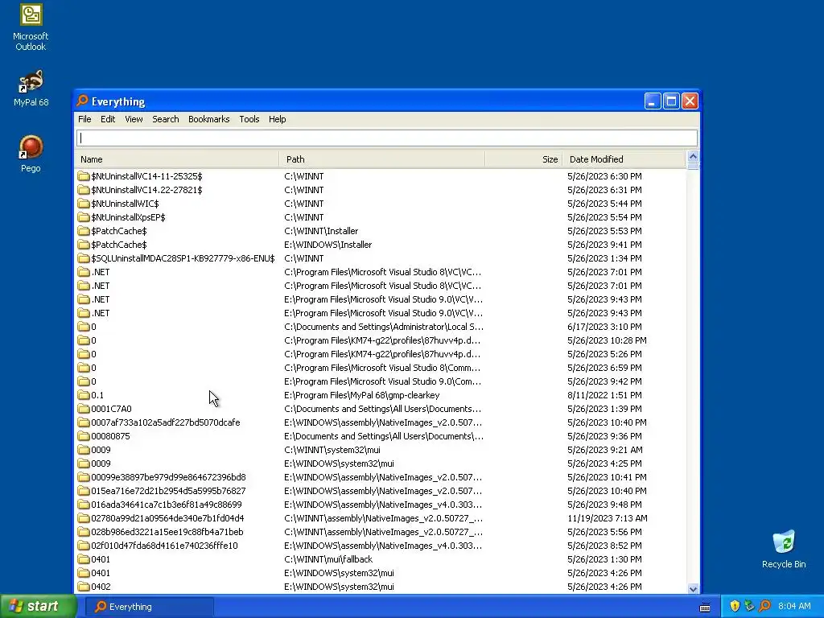Screen dimensions: 824x618
Task: Select 0401 in C:\WINNT\mui\fallback
Action: pos(101,558)
